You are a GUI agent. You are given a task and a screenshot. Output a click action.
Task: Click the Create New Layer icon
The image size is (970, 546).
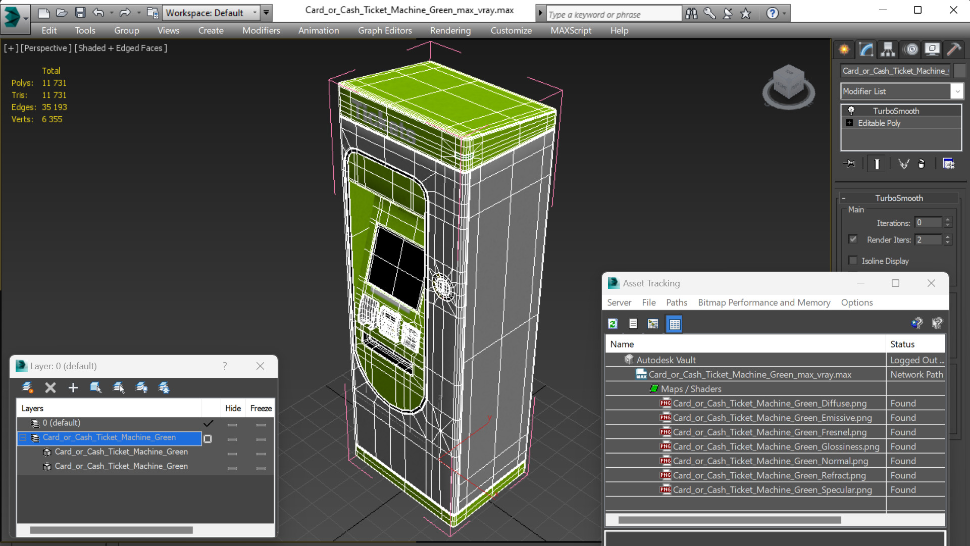point(27,387)
